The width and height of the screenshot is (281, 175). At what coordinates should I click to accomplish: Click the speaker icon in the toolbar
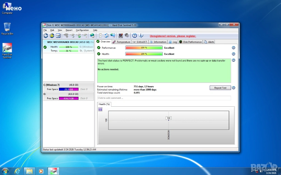(127, 36)
